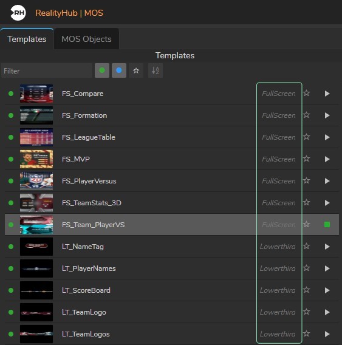The height and width of the screenshot is (345, 342).
Task: Sort templates alphabetically with A-Z icon
Action: coord(156,70)
